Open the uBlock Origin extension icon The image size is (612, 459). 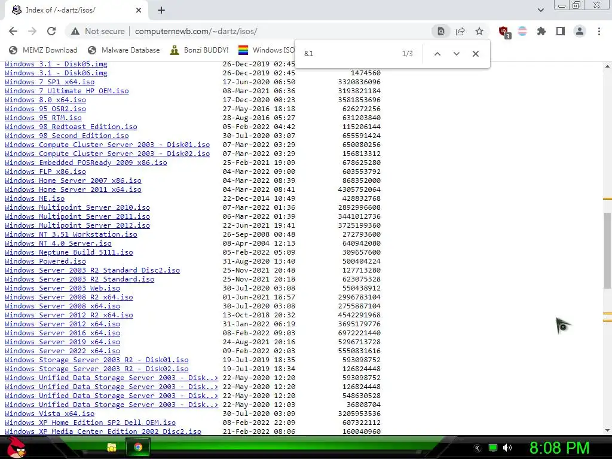(504, 32)
